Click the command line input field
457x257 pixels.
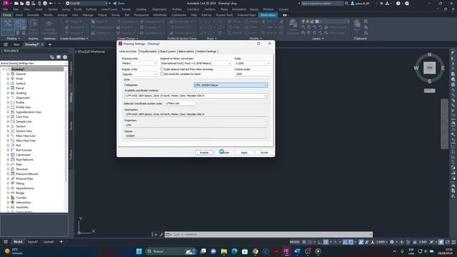pyautogui.click(x=271, y=234)
